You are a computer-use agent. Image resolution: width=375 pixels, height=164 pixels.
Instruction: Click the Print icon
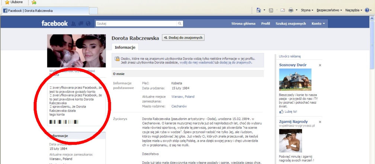291,10
